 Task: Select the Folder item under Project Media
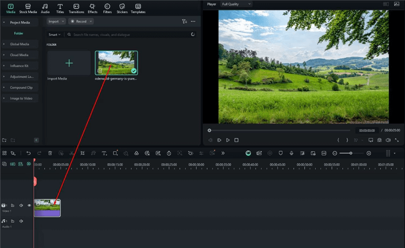19,33
